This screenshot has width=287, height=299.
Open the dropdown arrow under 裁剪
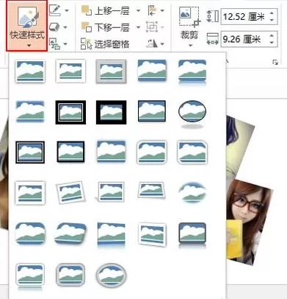click(x=190, y=46)
